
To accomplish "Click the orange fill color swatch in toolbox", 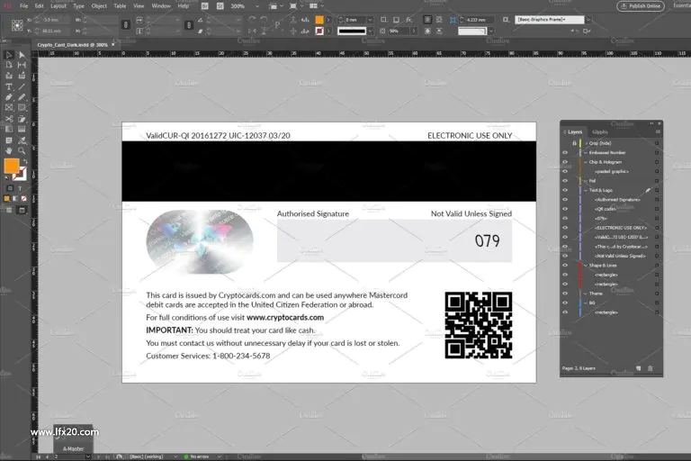I will click(12, 166).
